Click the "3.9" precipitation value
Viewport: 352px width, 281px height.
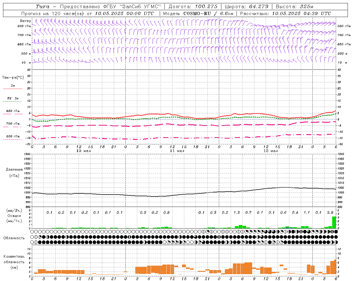(x=330, y=213)
